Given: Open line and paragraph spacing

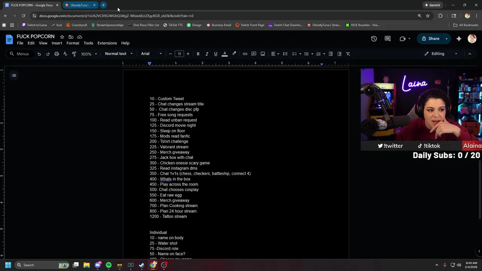Looking at the screenshot, I should pos(285,54).
